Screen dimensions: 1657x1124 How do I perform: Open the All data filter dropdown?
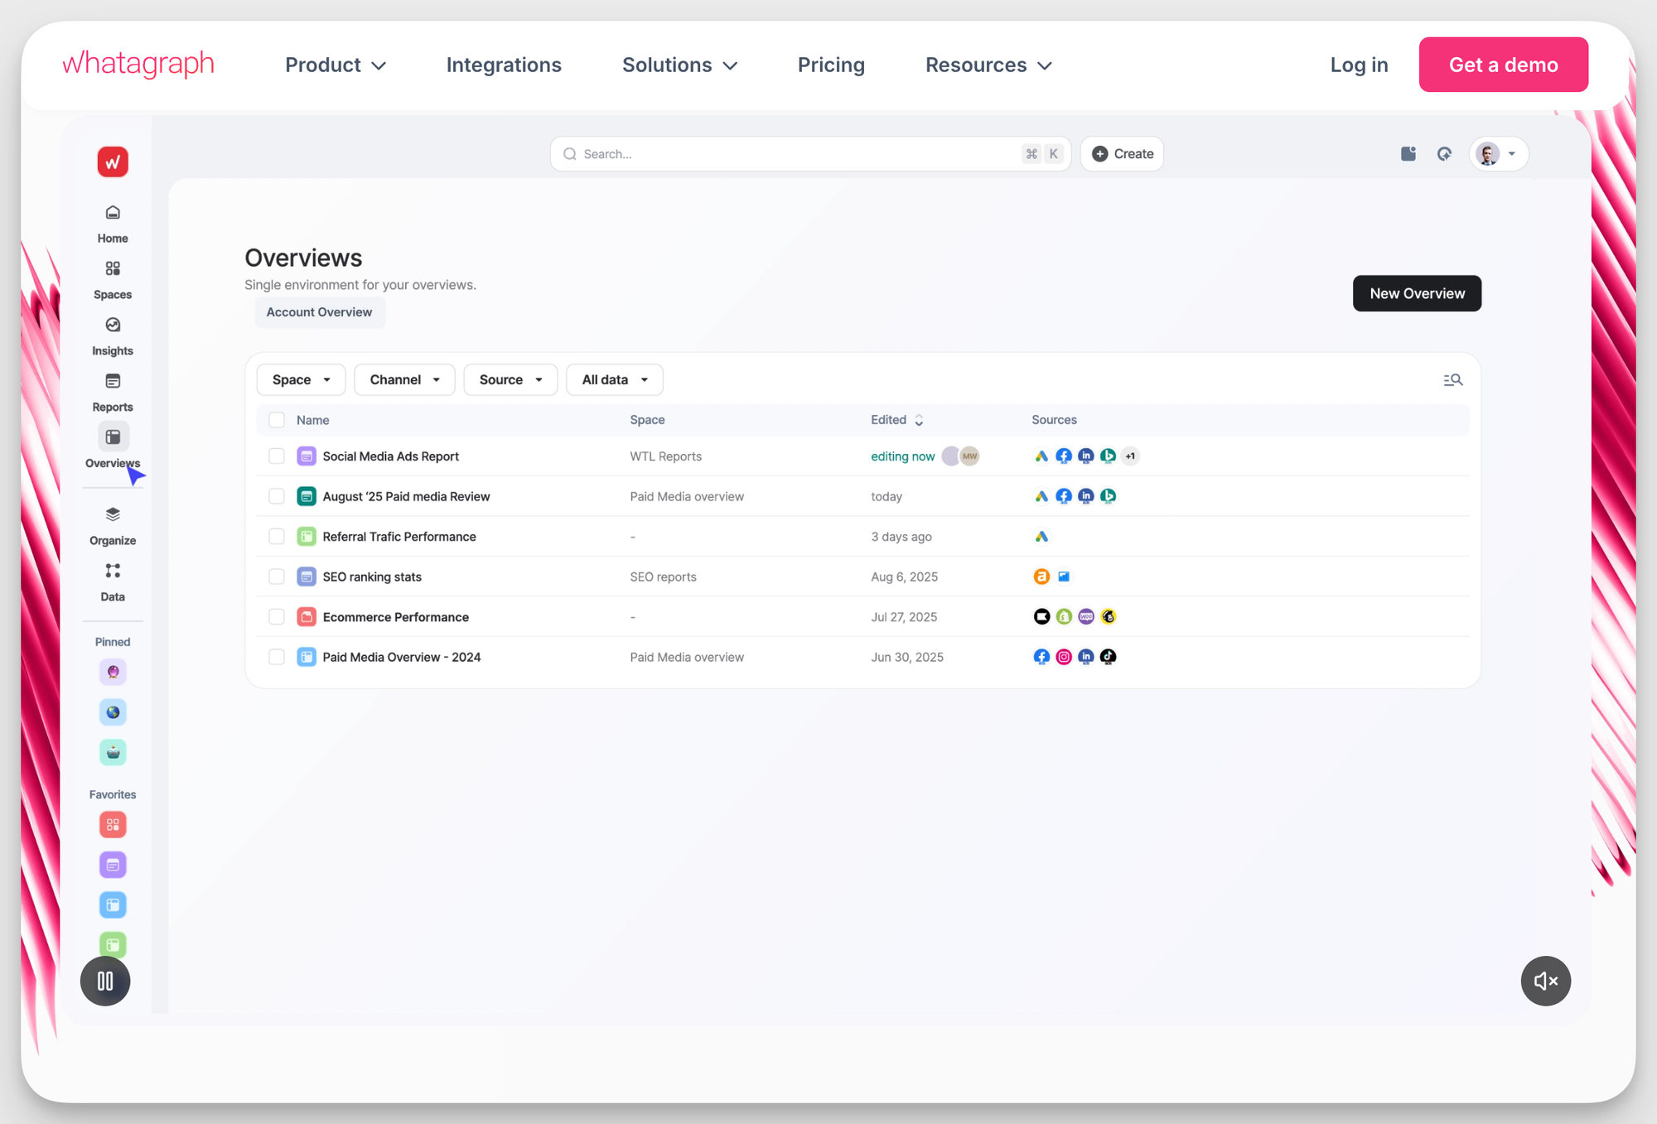tap(615, 379)
